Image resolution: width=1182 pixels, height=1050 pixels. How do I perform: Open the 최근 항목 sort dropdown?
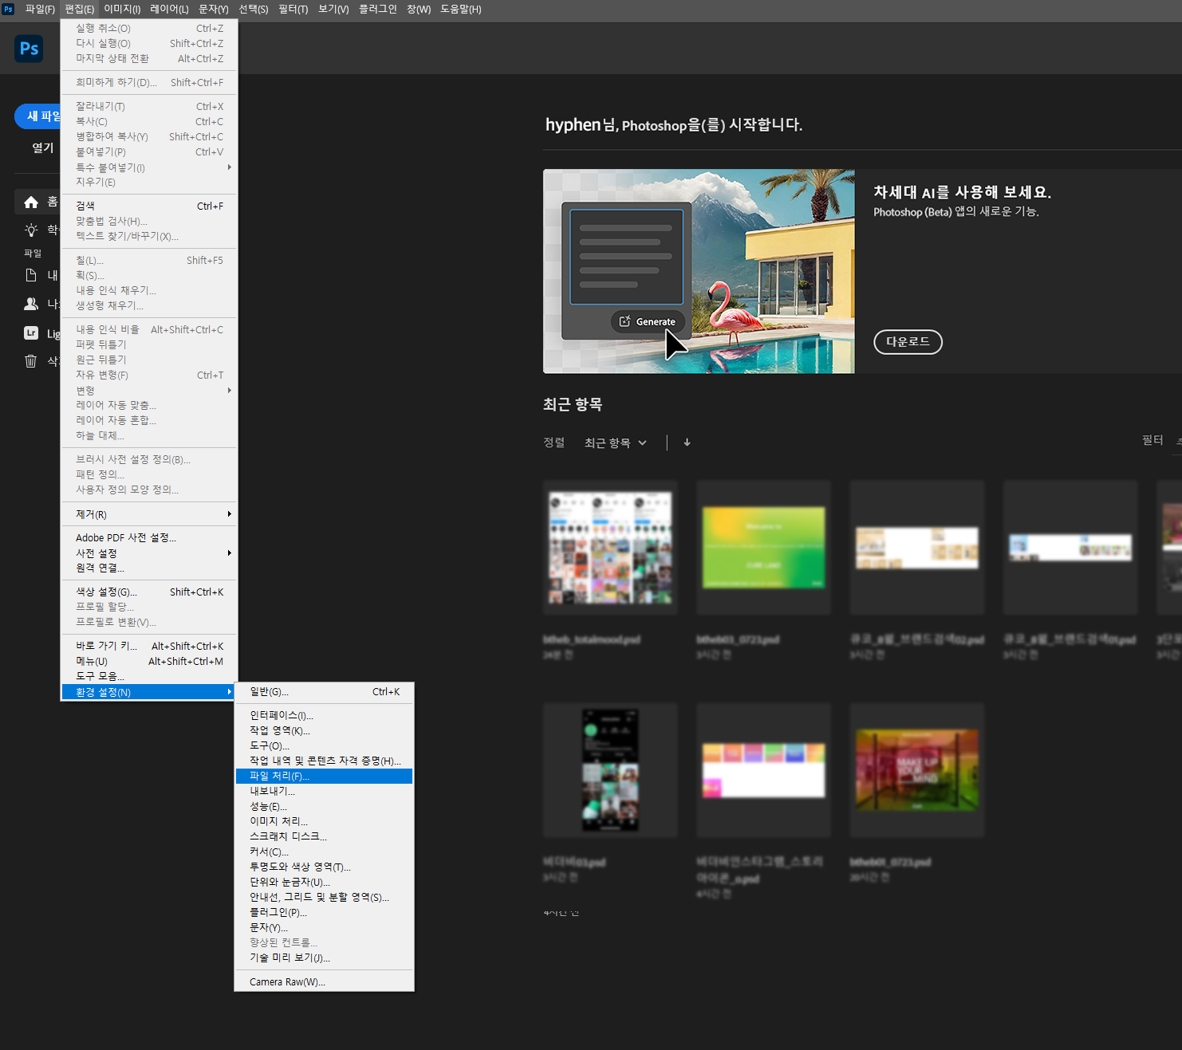(x=615, y=442)
